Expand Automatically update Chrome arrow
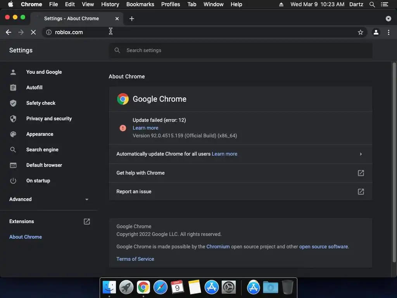 [x=361, y=154]
